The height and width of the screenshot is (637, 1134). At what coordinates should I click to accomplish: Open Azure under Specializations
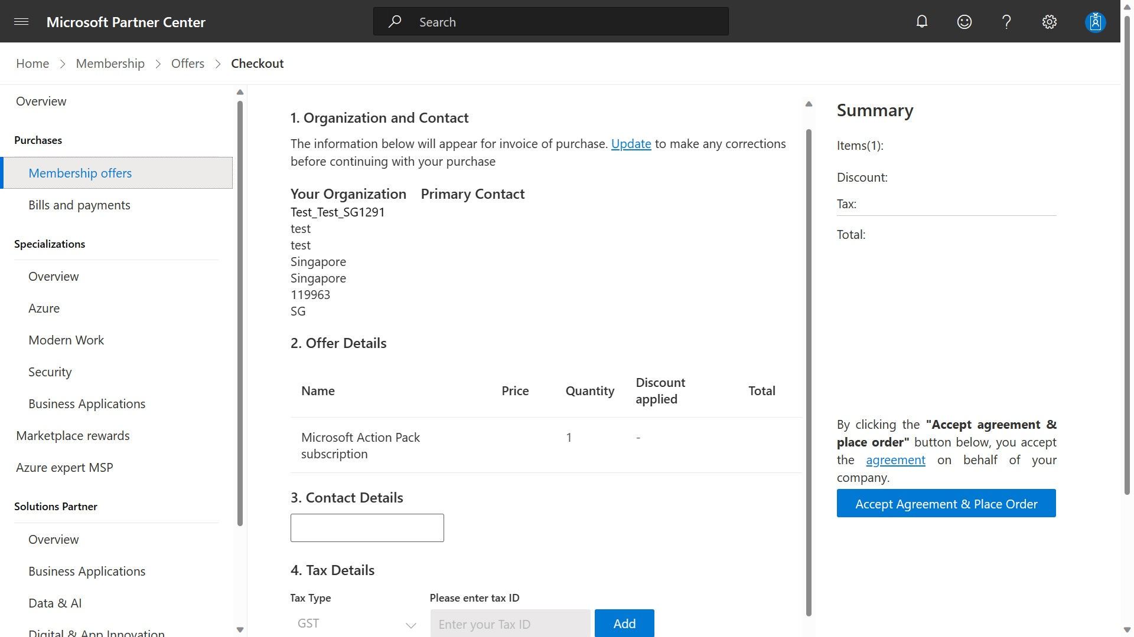pos(44,308)
